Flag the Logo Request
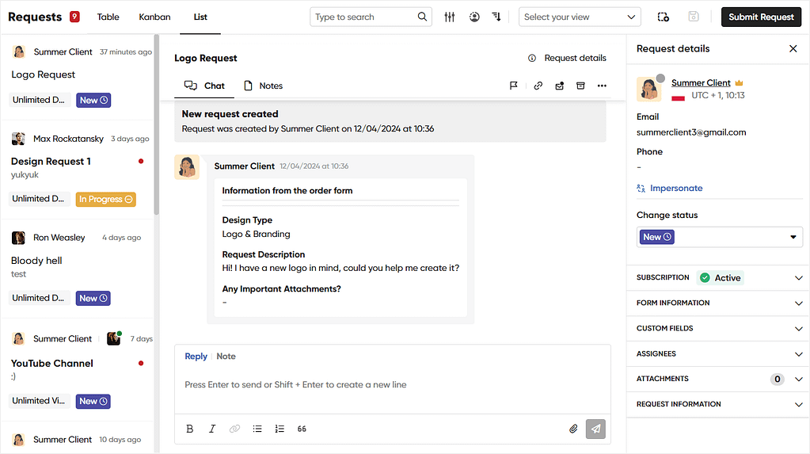Image resolution: width=810 pixels, height=454 pixels. point(514,86)
